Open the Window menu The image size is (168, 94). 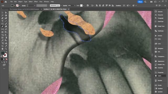[46, 2]
